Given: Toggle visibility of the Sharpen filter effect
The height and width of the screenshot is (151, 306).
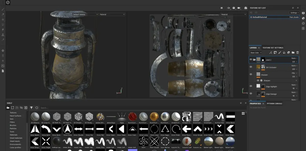Looking at the screenshot, I should [x=258, y=80].
